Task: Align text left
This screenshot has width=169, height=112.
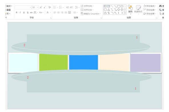Action: coord(55,13)
